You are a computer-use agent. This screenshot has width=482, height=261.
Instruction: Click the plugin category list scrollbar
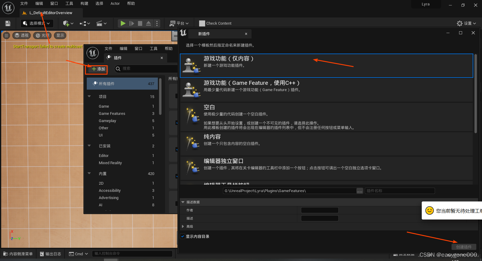pos(160,96)
